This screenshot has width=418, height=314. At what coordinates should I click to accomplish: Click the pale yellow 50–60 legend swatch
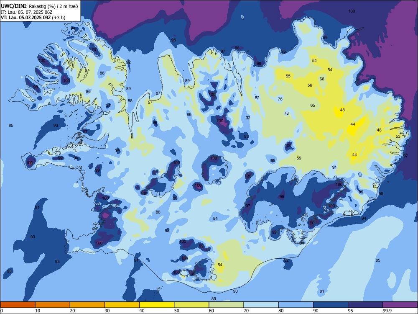(x=192, y=305)
